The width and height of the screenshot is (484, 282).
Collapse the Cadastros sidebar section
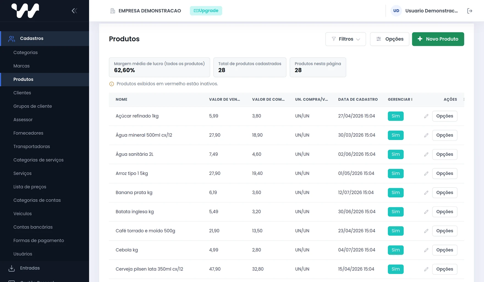(x=45, y=38)
